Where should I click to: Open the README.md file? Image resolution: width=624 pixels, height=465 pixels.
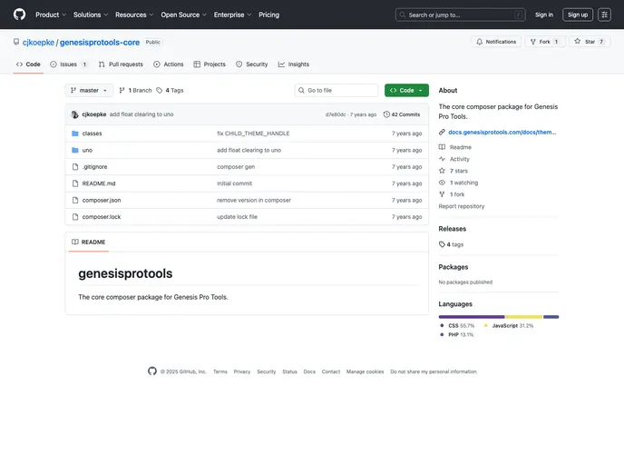point(99,183)
